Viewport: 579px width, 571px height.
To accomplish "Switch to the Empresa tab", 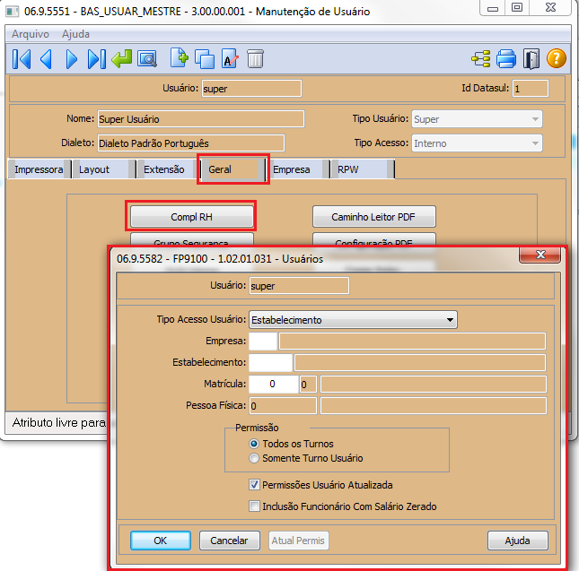I will point(297,169).
